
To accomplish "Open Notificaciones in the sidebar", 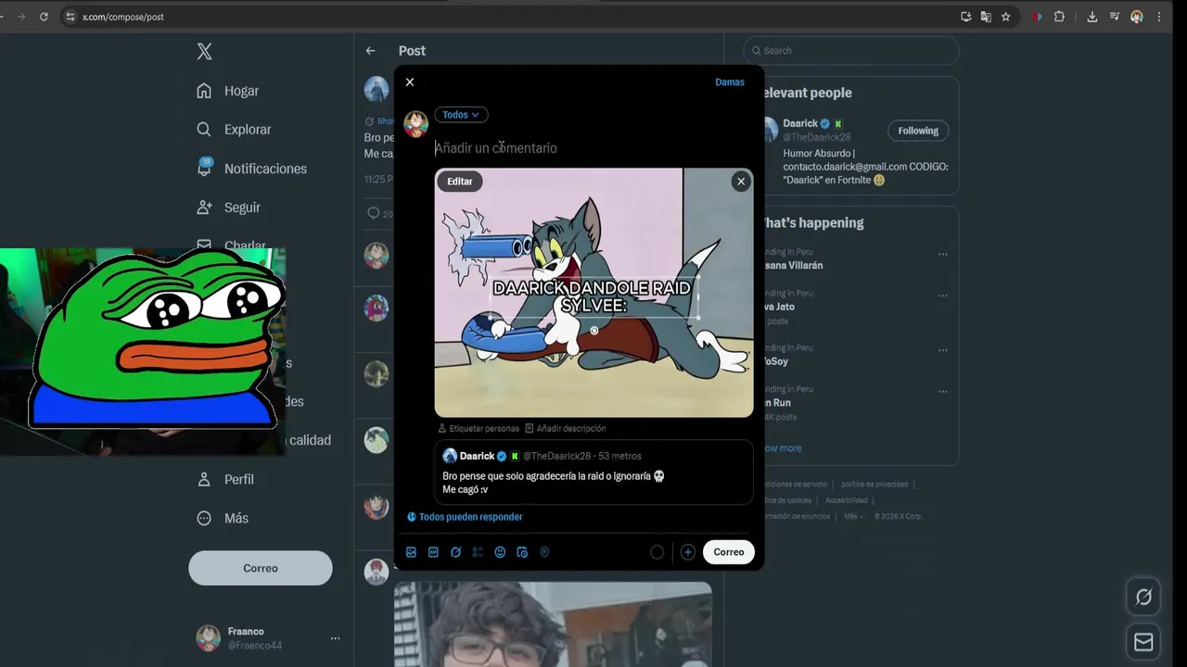I will [251, 169].
